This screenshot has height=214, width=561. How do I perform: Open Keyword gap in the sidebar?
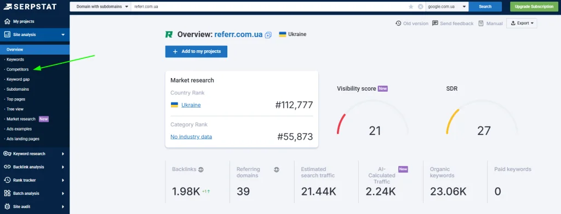click(18, 79)
